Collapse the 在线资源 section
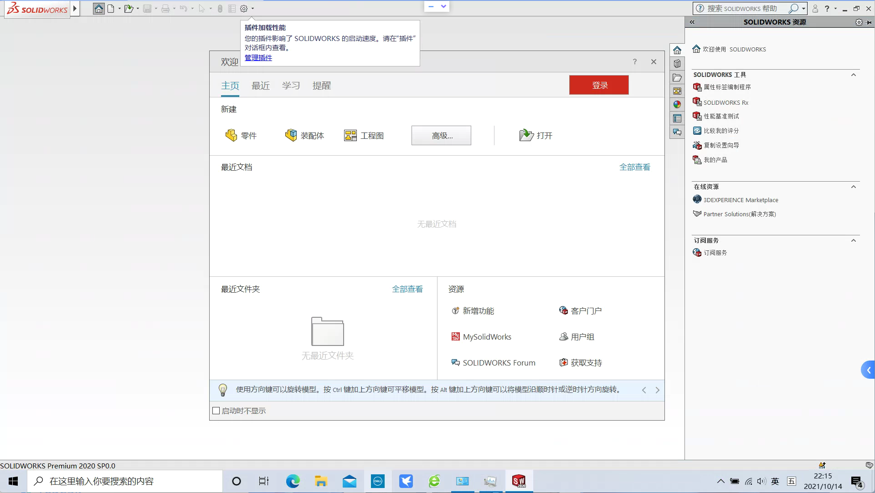 point(854,187)
